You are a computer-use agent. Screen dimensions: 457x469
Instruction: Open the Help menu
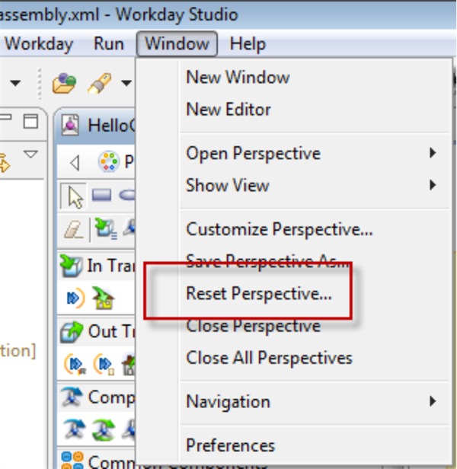pos(248,44)
